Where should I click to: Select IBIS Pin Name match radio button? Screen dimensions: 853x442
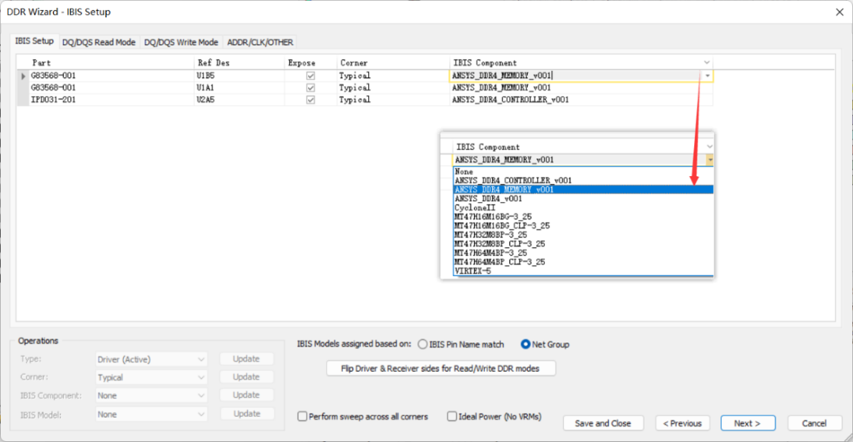pyautogui.click(x=423, y=344)
